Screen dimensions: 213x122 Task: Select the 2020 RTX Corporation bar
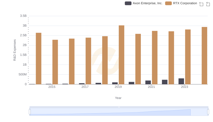click(x=138, y=59)
